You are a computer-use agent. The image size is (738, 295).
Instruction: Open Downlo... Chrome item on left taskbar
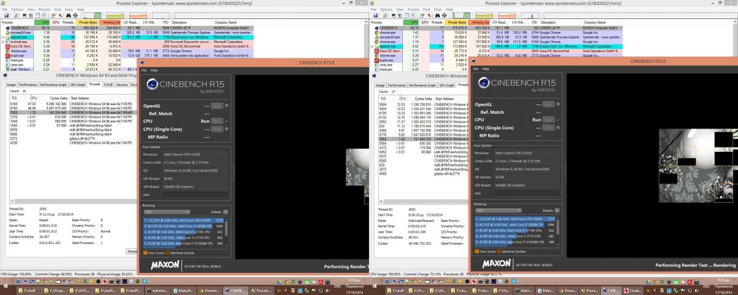(210, 290)
